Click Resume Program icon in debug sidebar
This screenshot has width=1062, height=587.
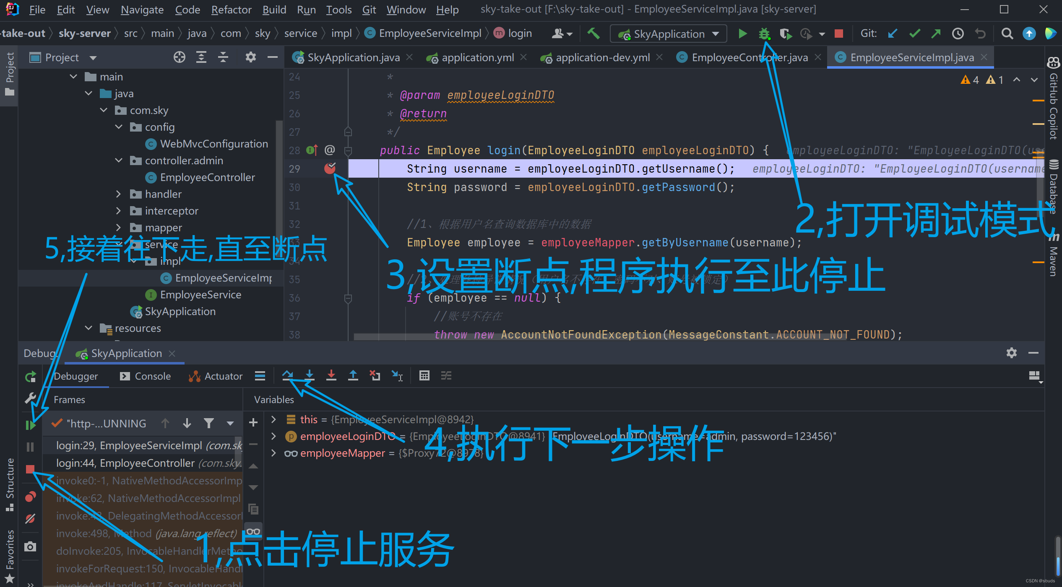30,425
